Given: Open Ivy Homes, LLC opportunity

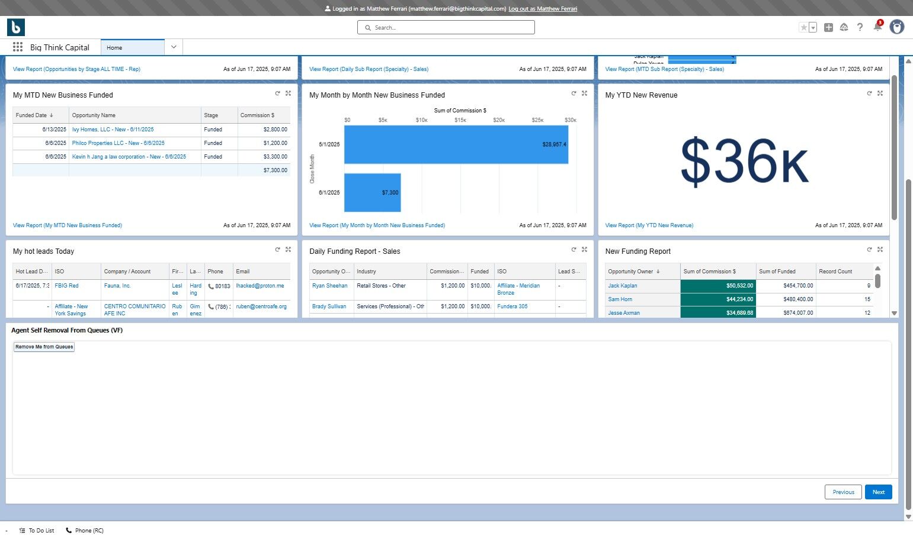Looking at the screenshot, I should (x=113, y=130).
